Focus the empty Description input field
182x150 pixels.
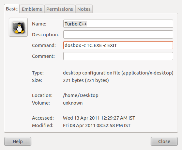[x=118, y=35]
